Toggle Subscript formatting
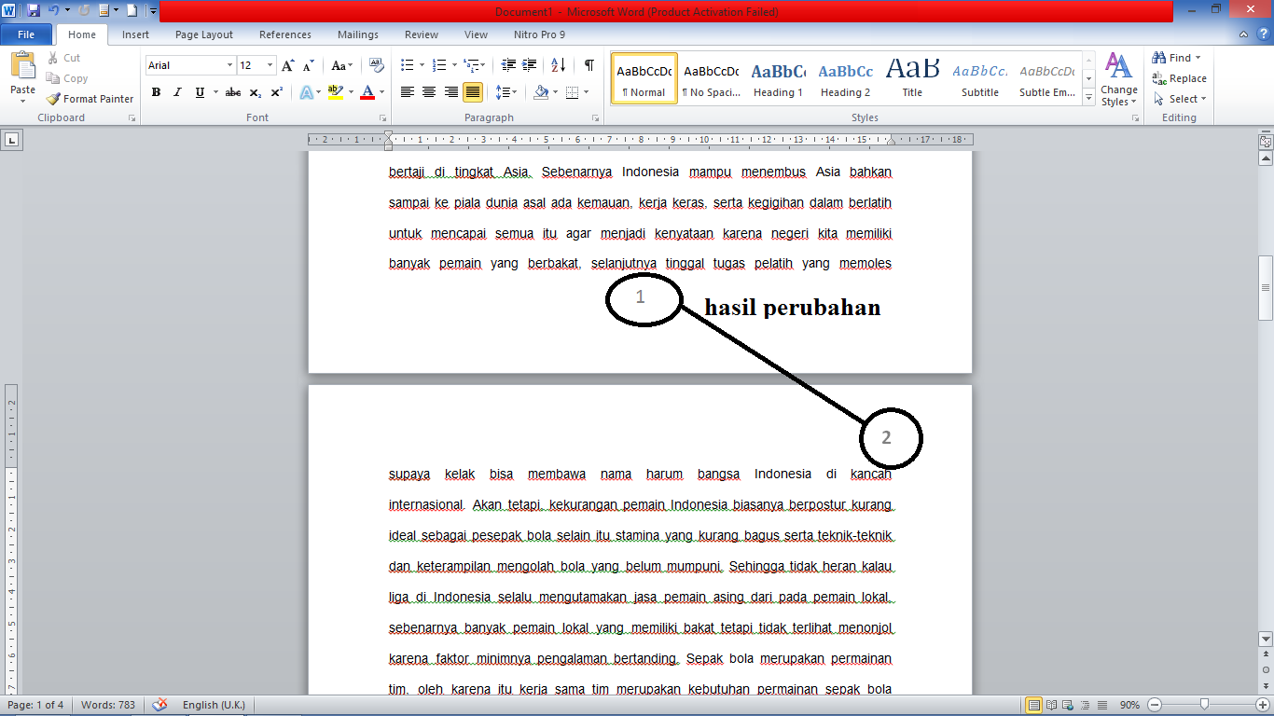 tap(256, 92)
